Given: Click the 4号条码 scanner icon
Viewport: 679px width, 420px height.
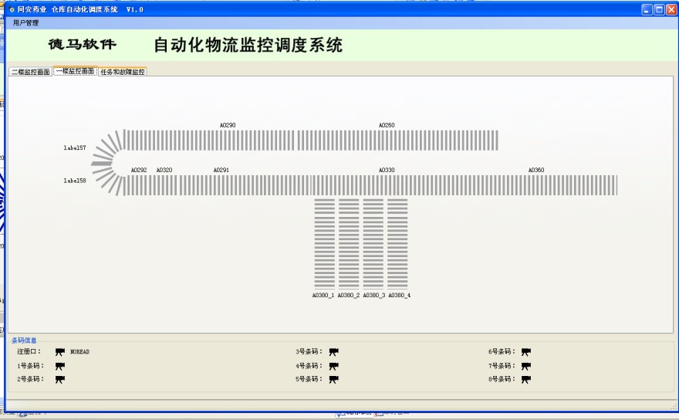Looking at the screenshot, I should [334, 366].
